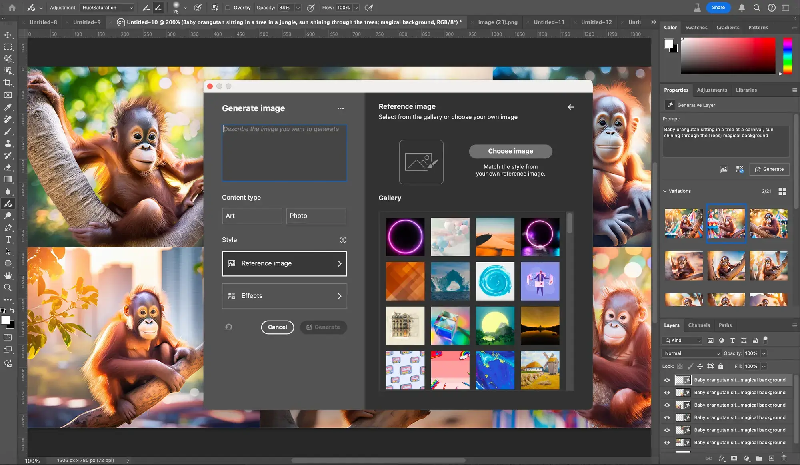Enable lock on layer position

point(700,366)
